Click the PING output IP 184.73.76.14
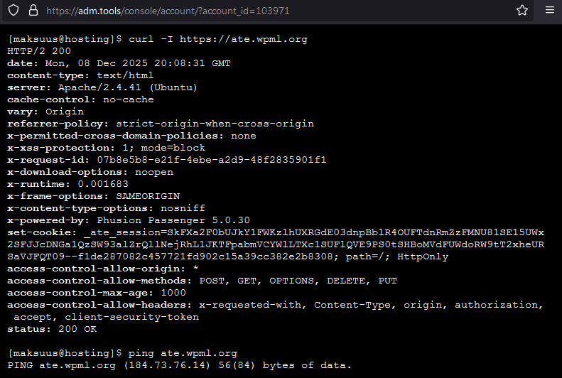The width and height of the screenshot is (562, 378). click(x=170, y=365)
